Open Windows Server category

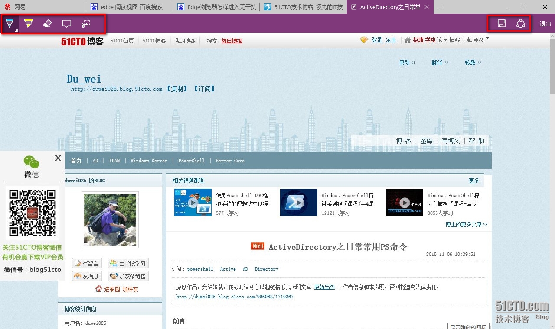(x=149, y=161)
